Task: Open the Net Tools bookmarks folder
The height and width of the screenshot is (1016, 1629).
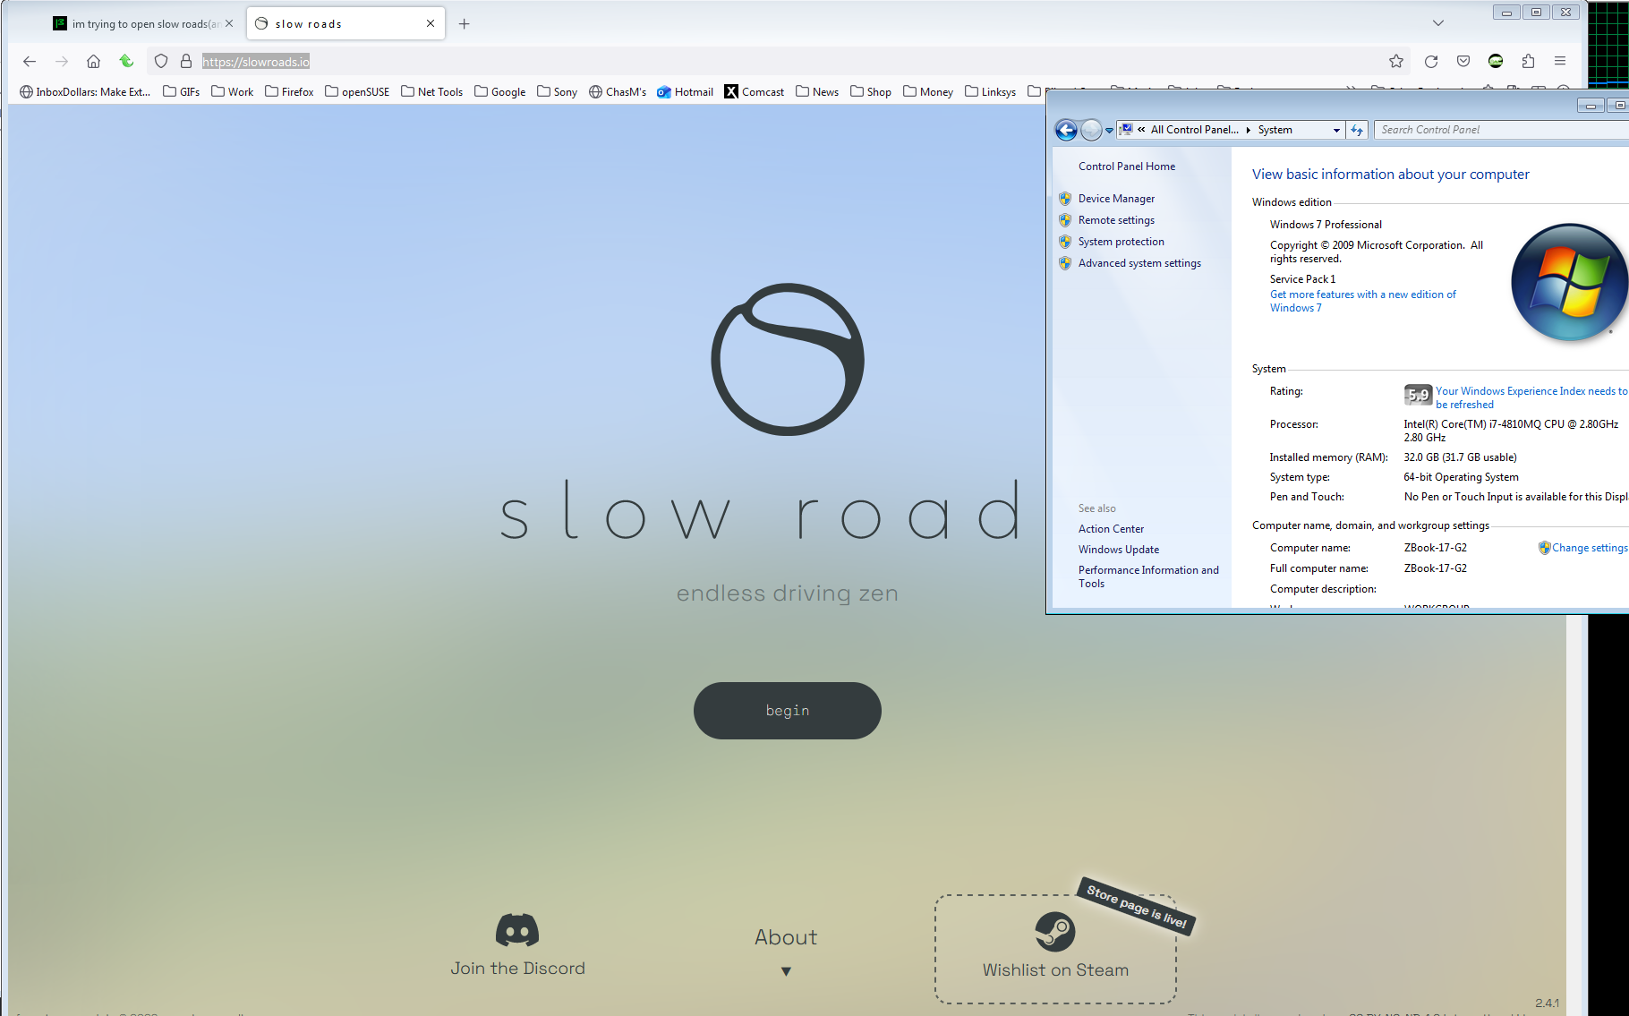Action: click(432, 92)
